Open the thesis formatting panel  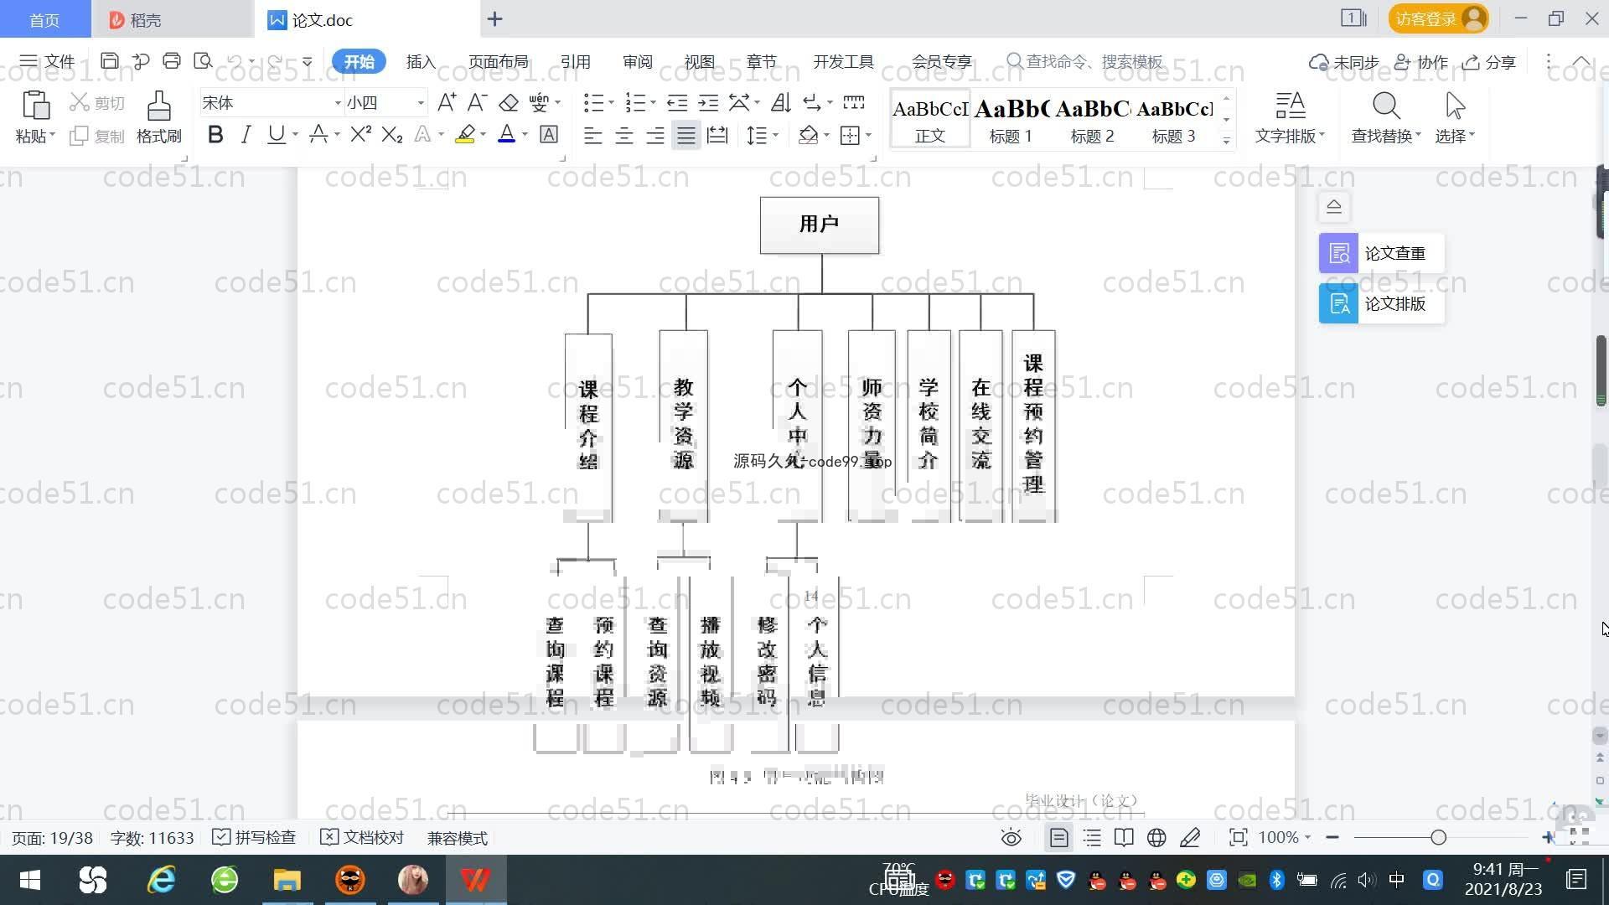coord(1381,303)
